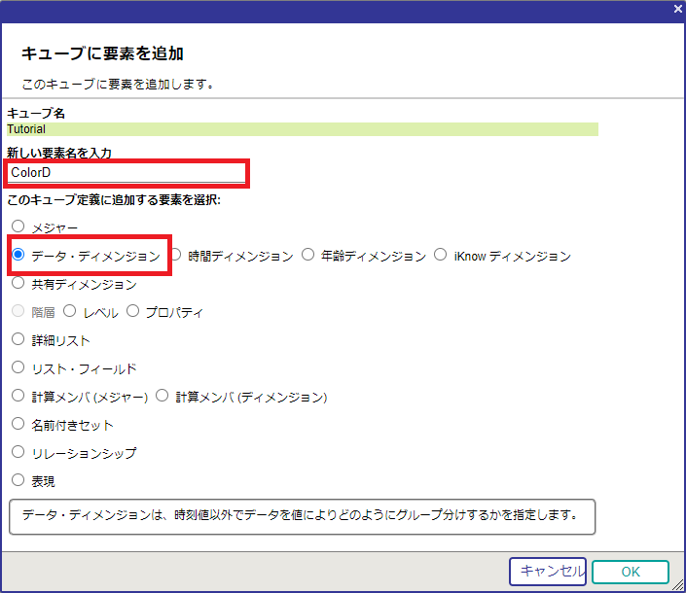Viewport: 686px width, 593px height.
Task: Confirm with the OK button
Action: 630,572
